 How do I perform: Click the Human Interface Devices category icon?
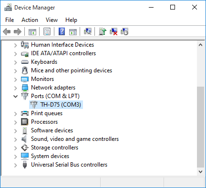25,45
